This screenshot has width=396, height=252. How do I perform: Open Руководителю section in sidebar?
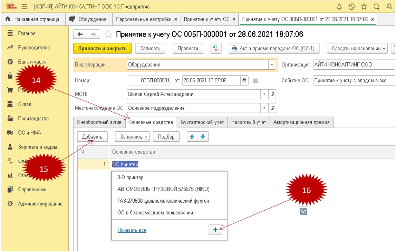pyautogui.click(x=34, y=48)
